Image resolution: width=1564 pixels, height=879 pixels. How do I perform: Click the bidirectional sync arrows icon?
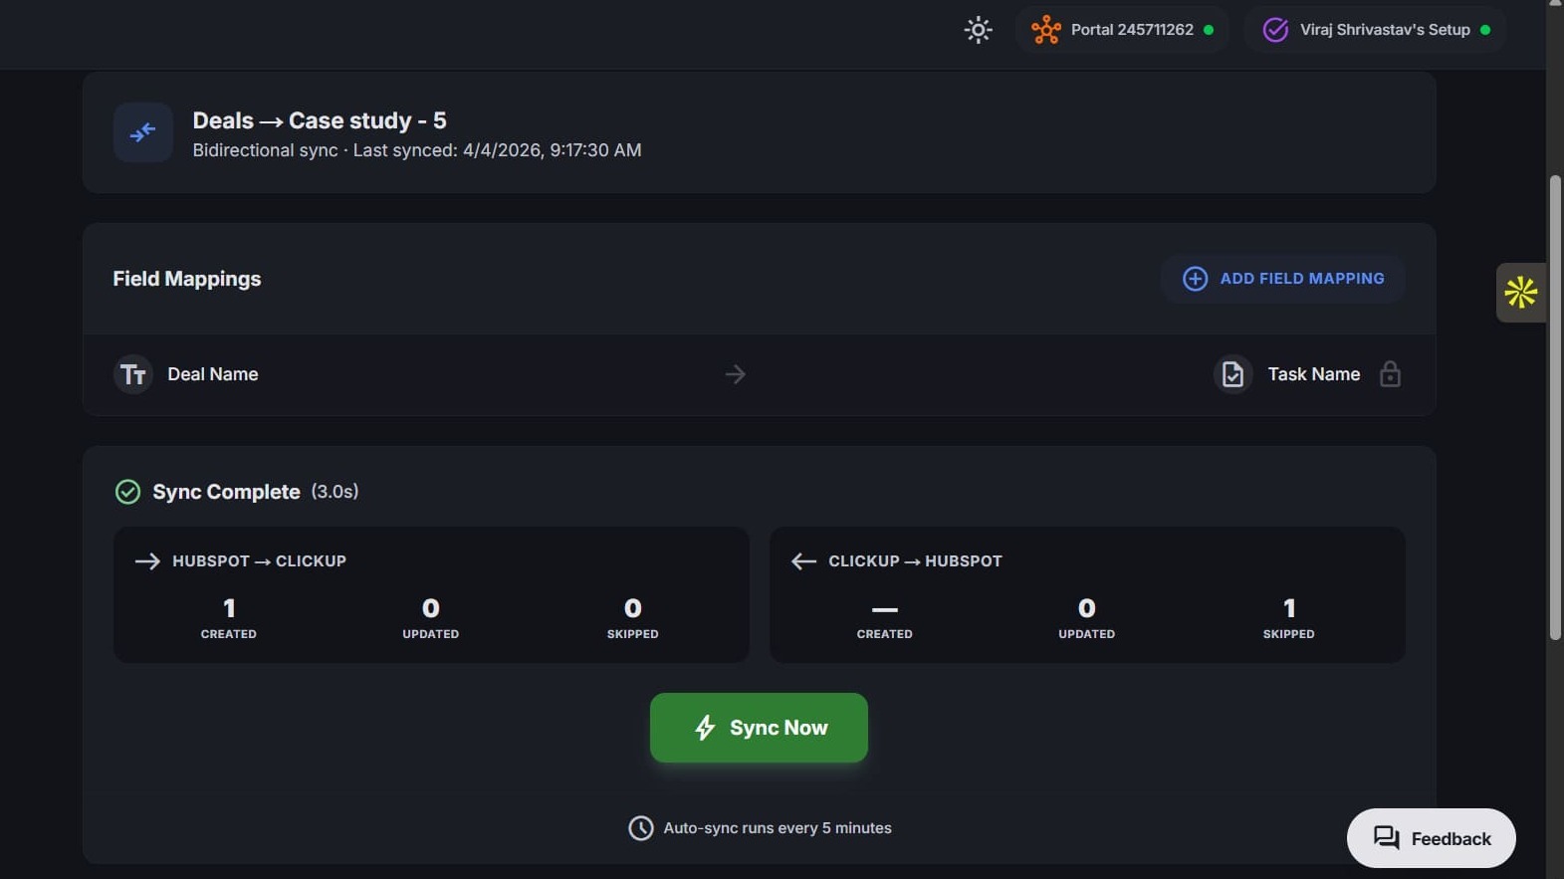142,132
